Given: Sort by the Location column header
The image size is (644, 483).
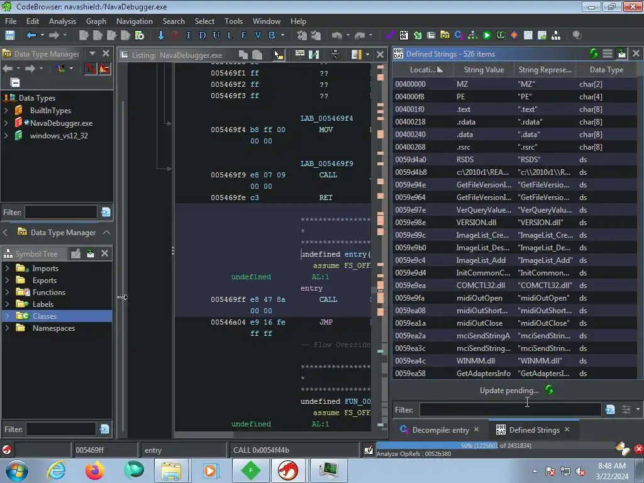Looking at the screenshot, I should pos(423,69).
